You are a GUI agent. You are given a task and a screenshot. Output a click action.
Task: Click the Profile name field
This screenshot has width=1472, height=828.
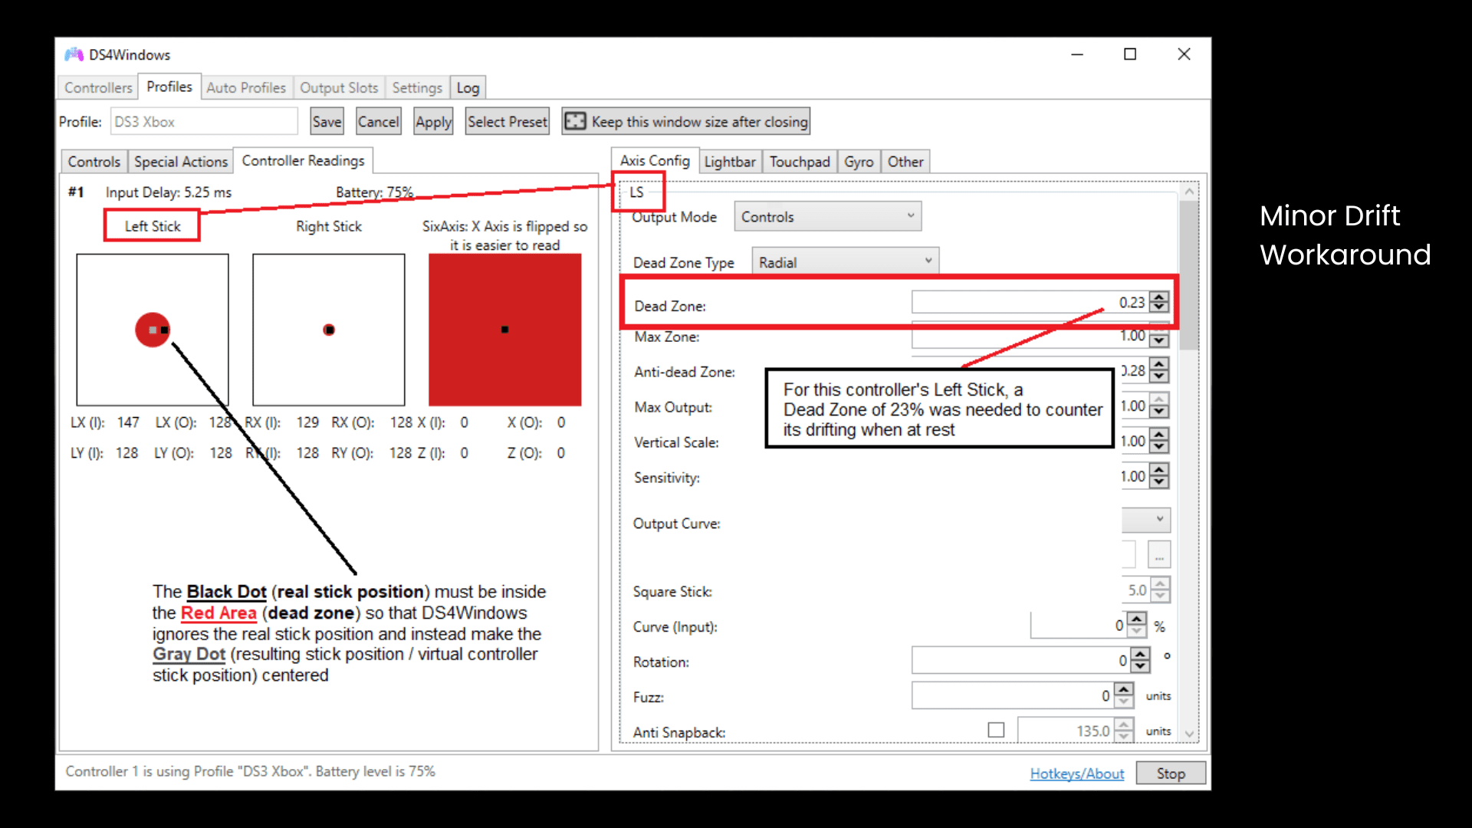[205, 121]
